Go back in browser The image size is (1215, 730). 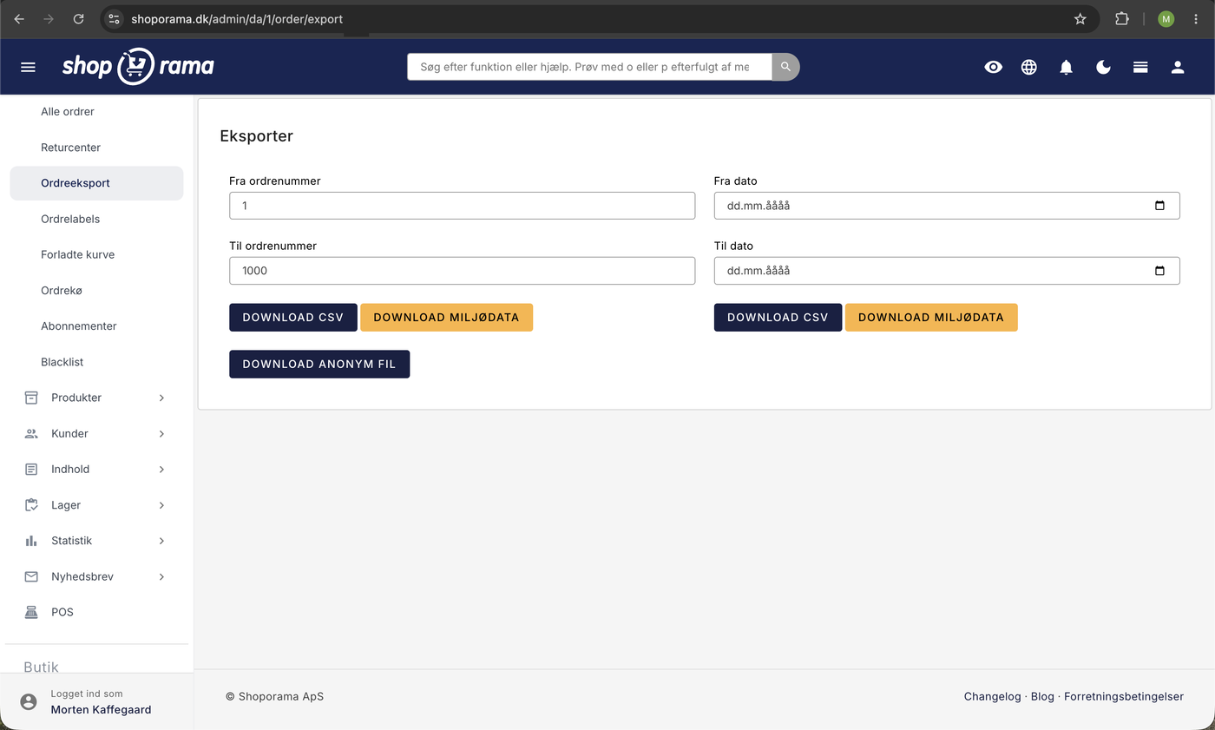(19, 18)
